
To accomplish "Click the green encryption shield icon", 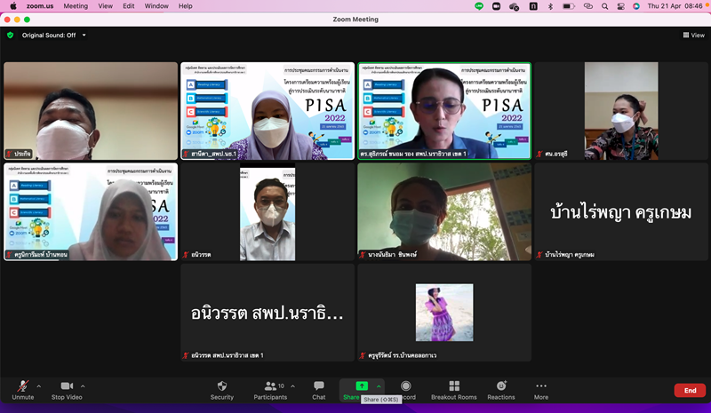I will click(x=11, y=36).
